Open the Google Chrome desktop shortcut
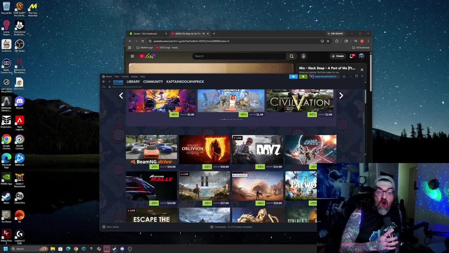The width and height of the screenshot is (449, 253). click(6, 142)
